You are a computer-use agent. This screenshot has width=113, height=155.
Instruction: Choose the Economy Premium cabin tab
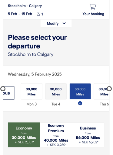click(56, 135)
